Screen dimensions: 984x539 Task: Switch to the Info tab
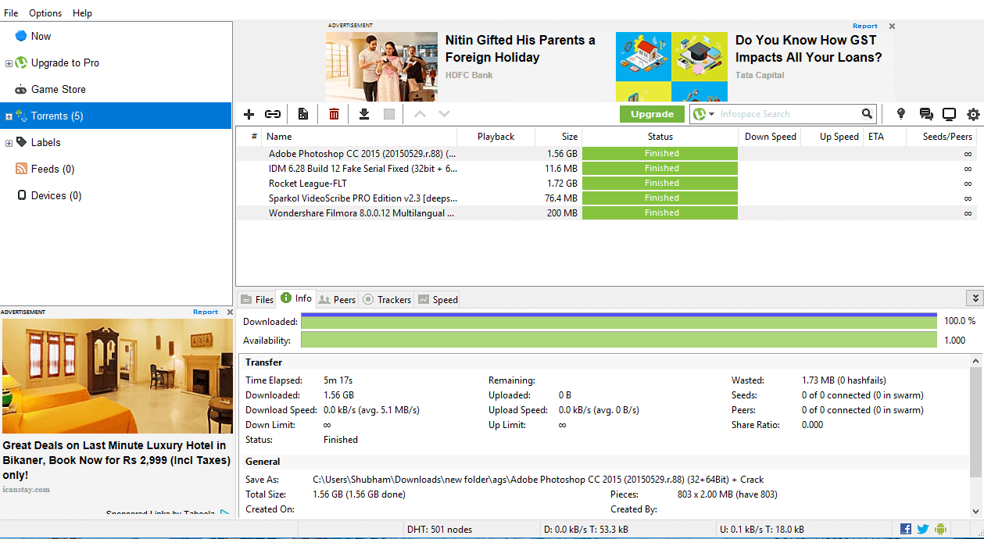296,298
